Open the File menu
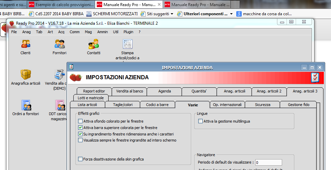Image resolution: width=331 pixels, height=170 pixels. [14, 32]
